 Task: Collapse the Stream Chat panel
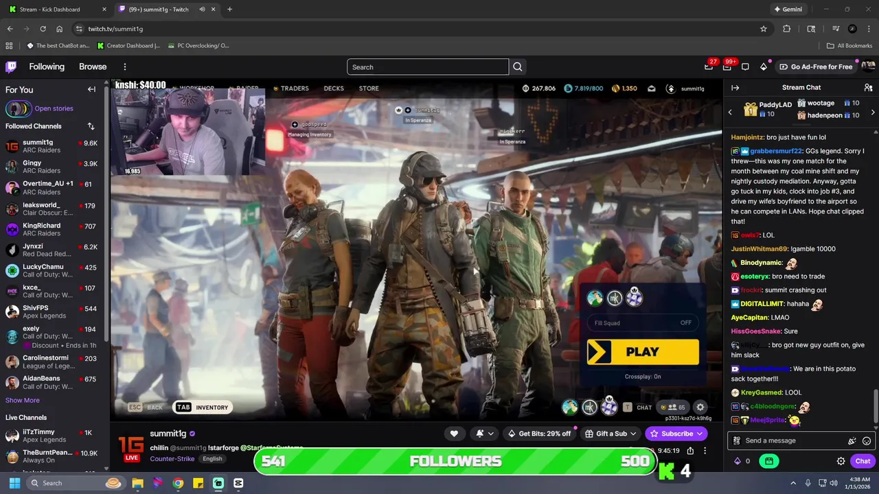(x=735, y=88)
